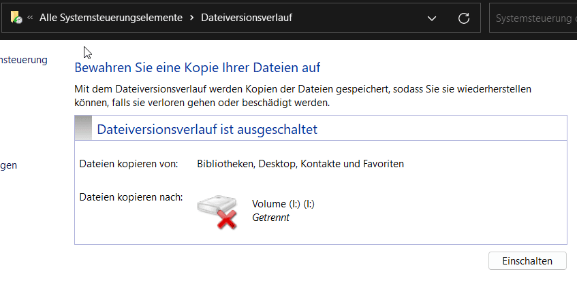Image resolution: width=577 pixels, height=291 pixels.
Task: Click the 'Dateien kopieren von:' label
Action: point(128,164)
